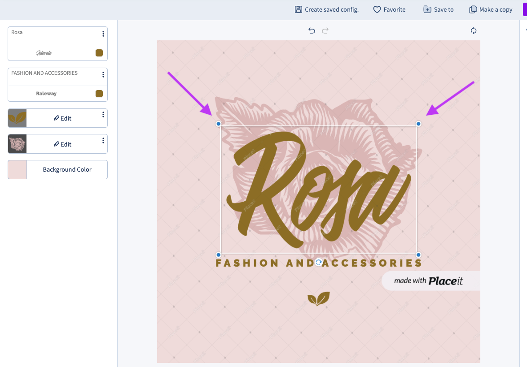Click the Raleway text color swatch
The image size is (527, 367).
point(99,94)
